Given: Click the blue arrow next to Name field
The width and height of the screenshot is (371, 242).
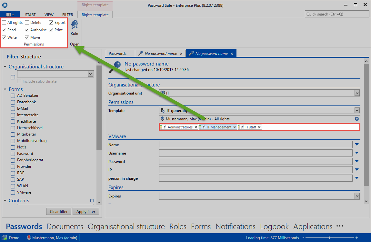Looking at the screenshot, I should pos(357,145).
